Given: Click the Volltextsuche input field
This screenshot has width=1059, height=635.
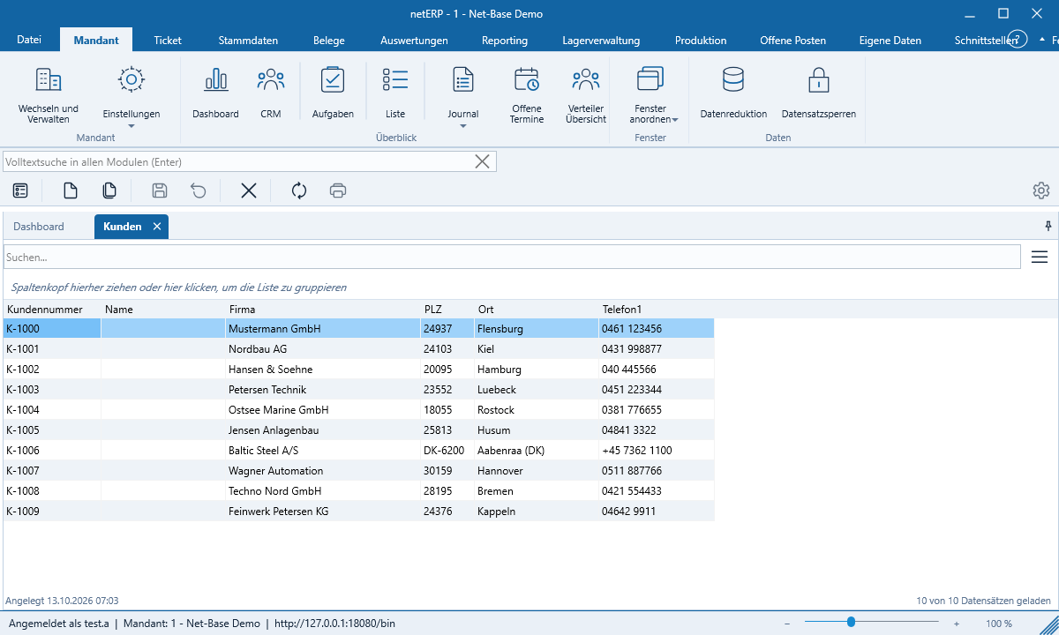Looking at the screenshot, I should (x=238, y=161).
